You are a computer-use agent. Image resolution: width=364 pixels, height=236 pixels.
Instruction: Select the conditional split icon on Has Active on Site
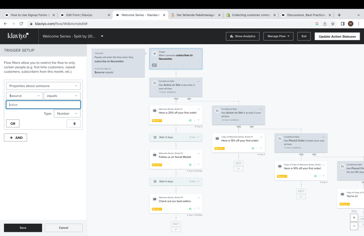[155, 82]
